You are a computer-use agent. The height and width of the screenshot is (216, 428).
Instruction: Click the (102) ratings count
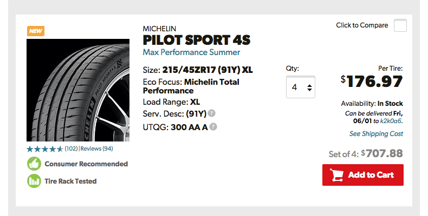tap(70, 148)
